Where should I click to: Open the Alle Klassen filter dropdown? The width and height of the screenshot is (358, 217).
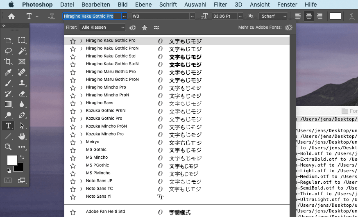coord(102,27)
